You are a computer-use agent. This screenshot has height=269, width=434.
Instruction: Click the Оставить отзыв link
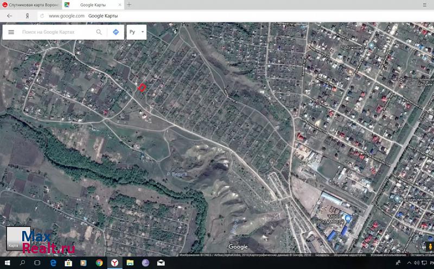point(418,254)
